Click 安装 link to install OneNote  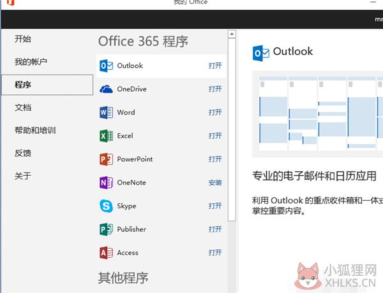tap(215, 183)
